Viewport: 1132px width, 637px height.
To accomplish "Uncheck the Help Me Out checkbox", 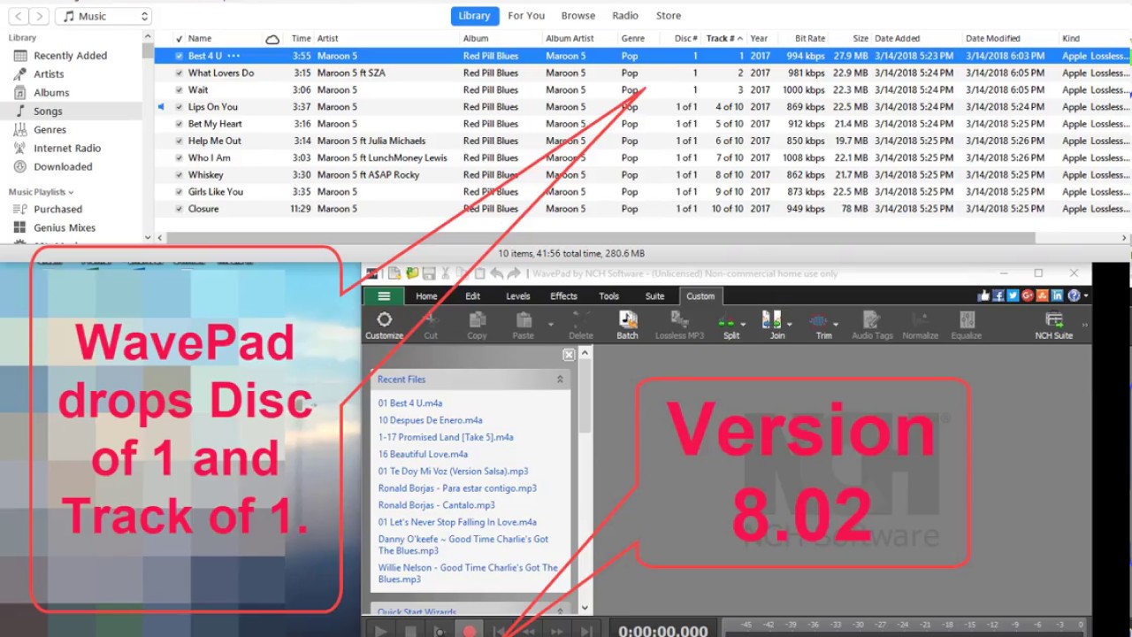I will [x=179, y=141].
